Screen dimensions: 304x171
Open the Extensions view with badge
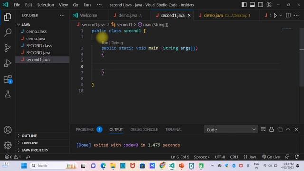(x=8, y=79)
